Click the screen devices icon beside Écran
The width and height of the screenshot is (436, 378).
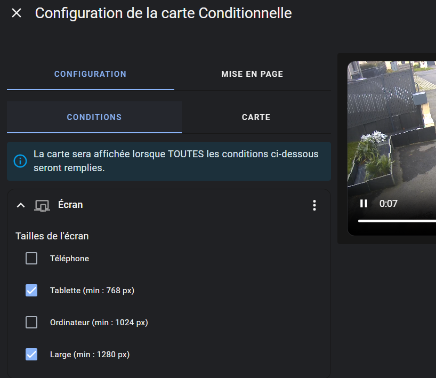coord(42,206)
